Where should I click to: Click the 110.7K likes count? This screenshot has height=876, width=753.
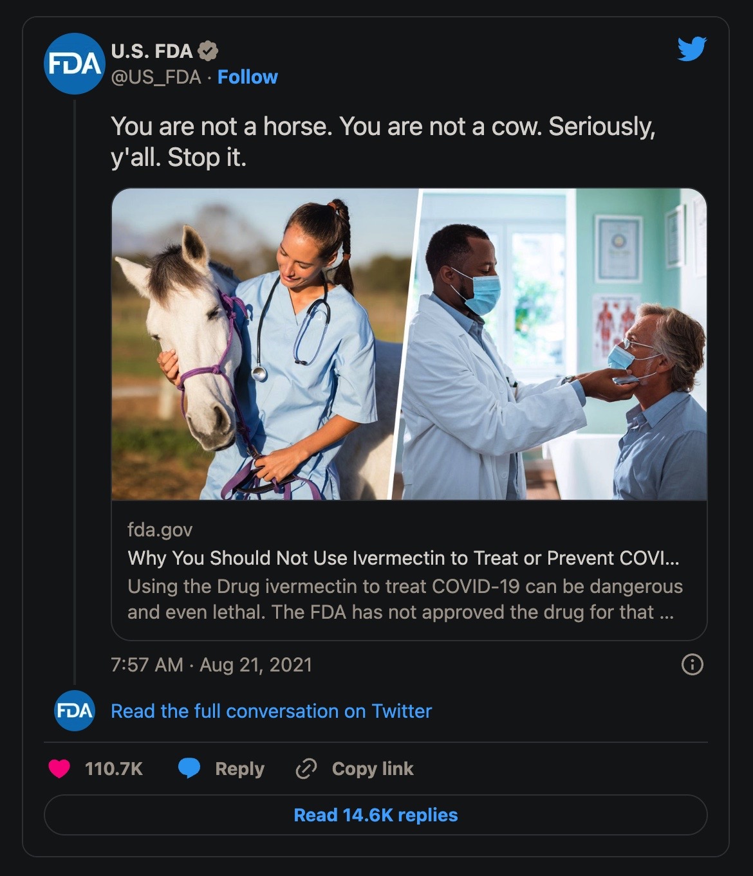click(114, 769)
